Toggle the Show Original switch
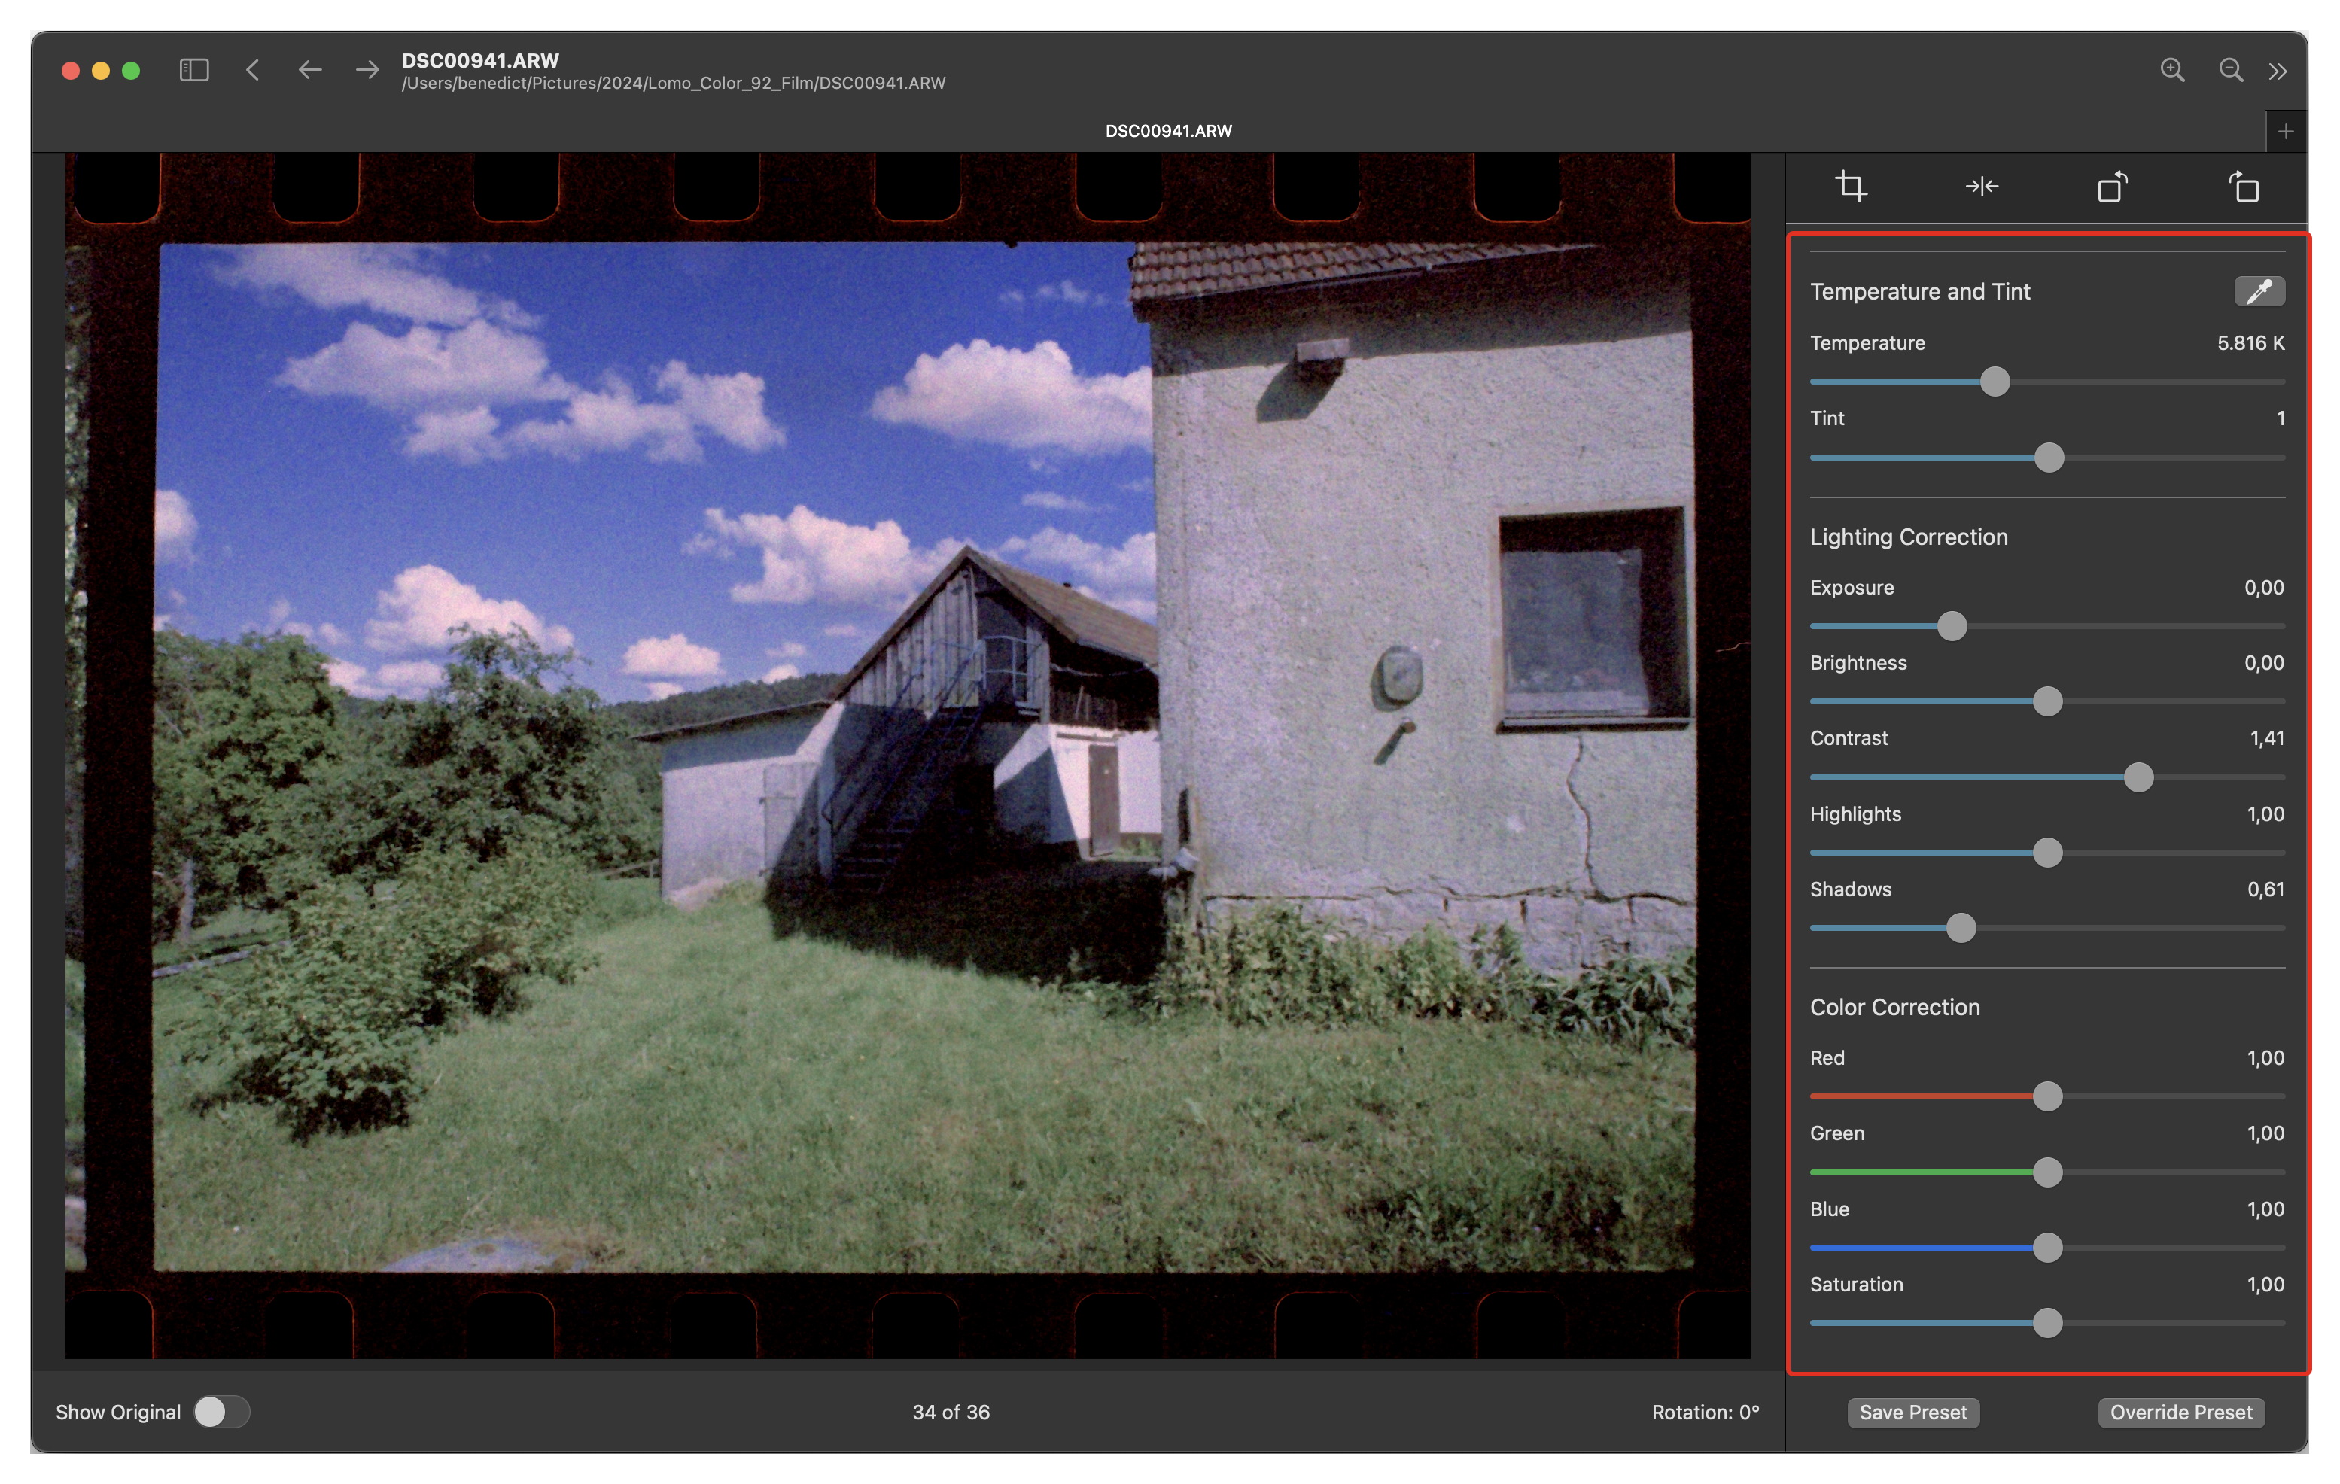This screenshot has width=2340, height=1484. coord(221,1411)
